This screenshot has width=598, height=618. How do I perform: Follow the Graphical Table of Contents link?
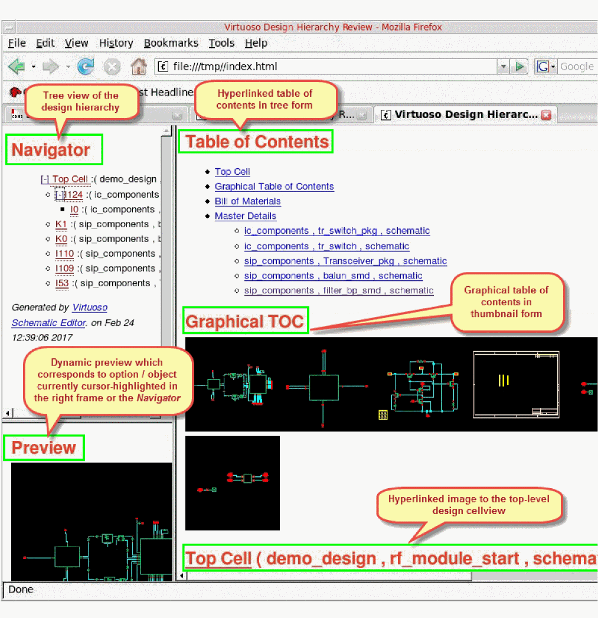[x=274, y=187]
